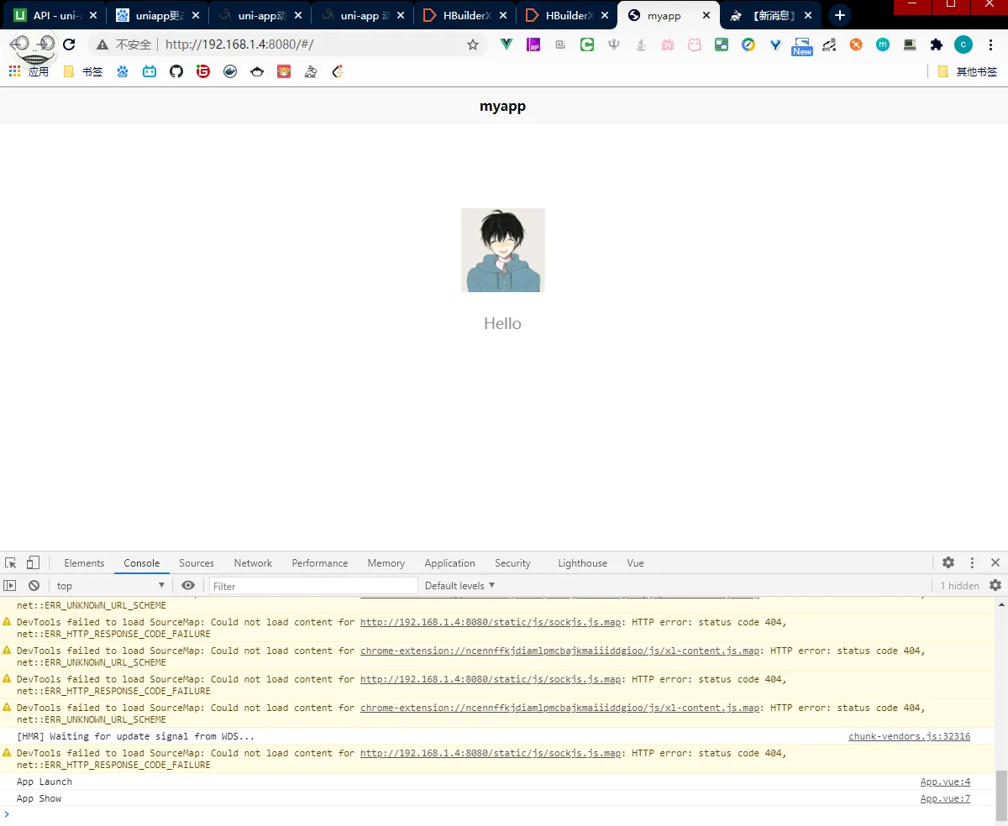1008x826 pixels.
Task: Switch to the Sources tab
Action: coord(197,563)
